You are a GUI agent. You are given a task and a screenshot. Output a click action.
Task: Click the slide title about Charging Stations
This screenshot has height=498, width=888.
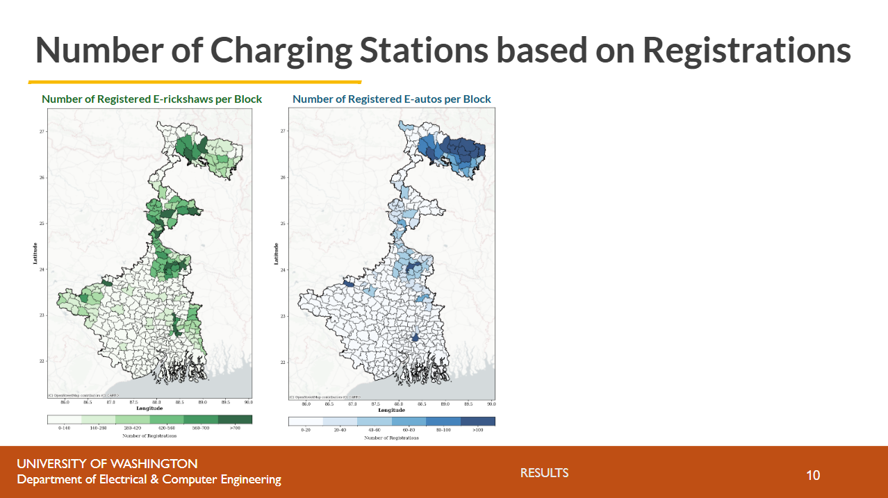click(443, 50)
